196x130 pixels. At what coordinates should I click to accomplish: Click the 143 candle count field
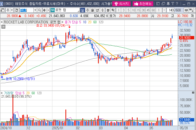click(x=171, y=10)
